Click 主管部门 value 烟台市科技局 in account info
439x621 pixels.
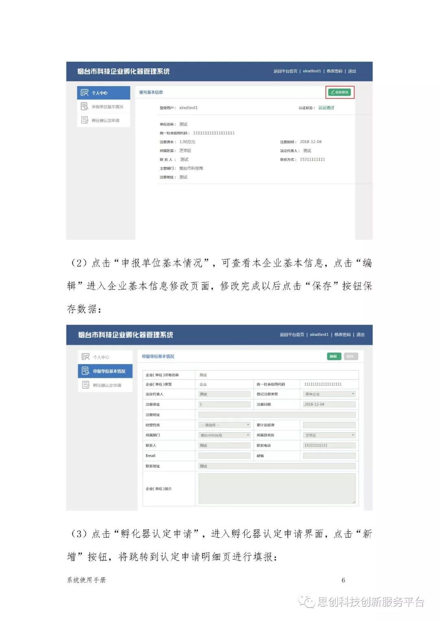click(x=191, y=168)
